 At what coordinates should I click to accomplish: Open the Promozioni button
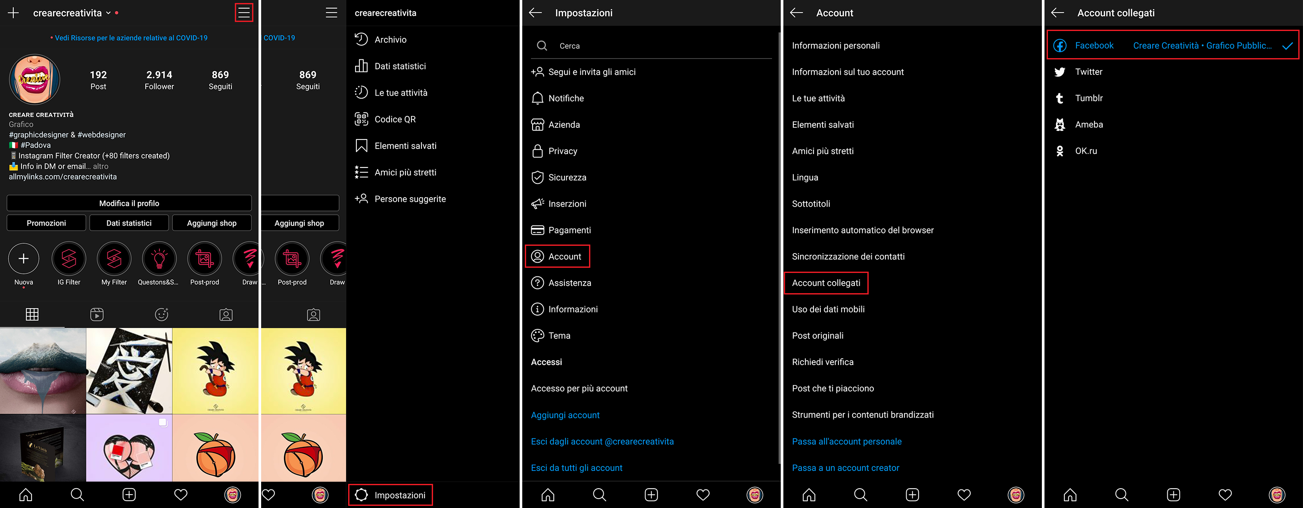46,223
